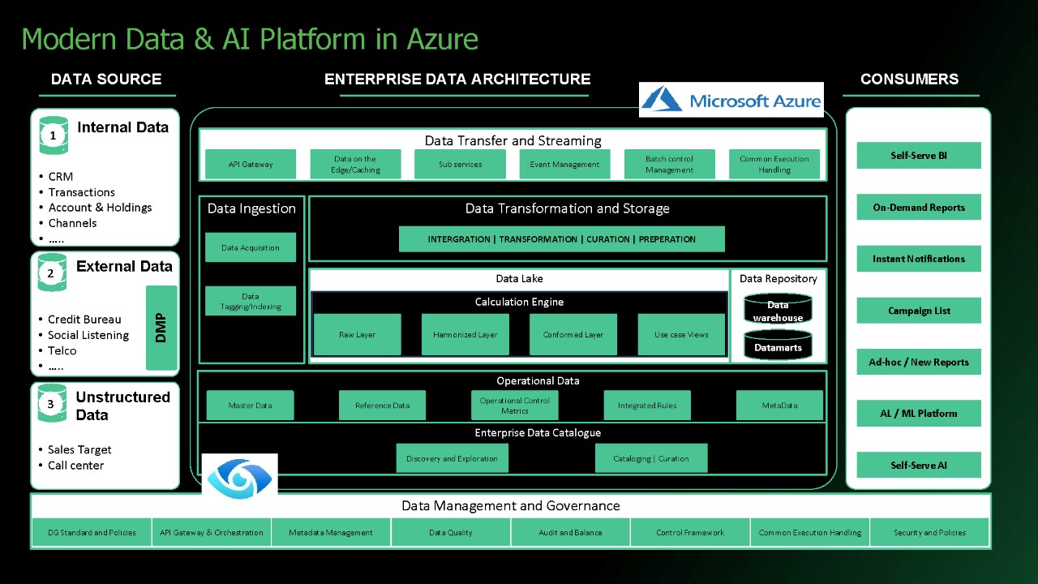Image resolution: width=1038 pixels, height=584 pixels.
Task: Click the CONSUMERS heading
Action: pyautogui.click(x=909, y=79)
